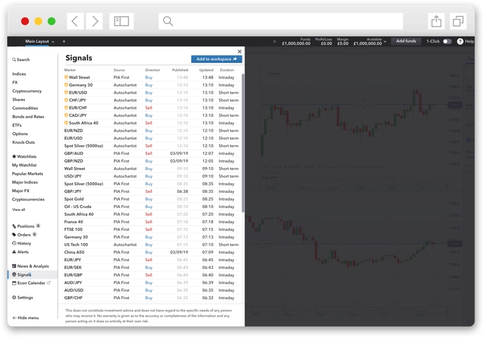The width and height of the screenshot is (484, 341).
Task: Click the browser back arrow
Action: pyautogui.click(x=75, y=21)
